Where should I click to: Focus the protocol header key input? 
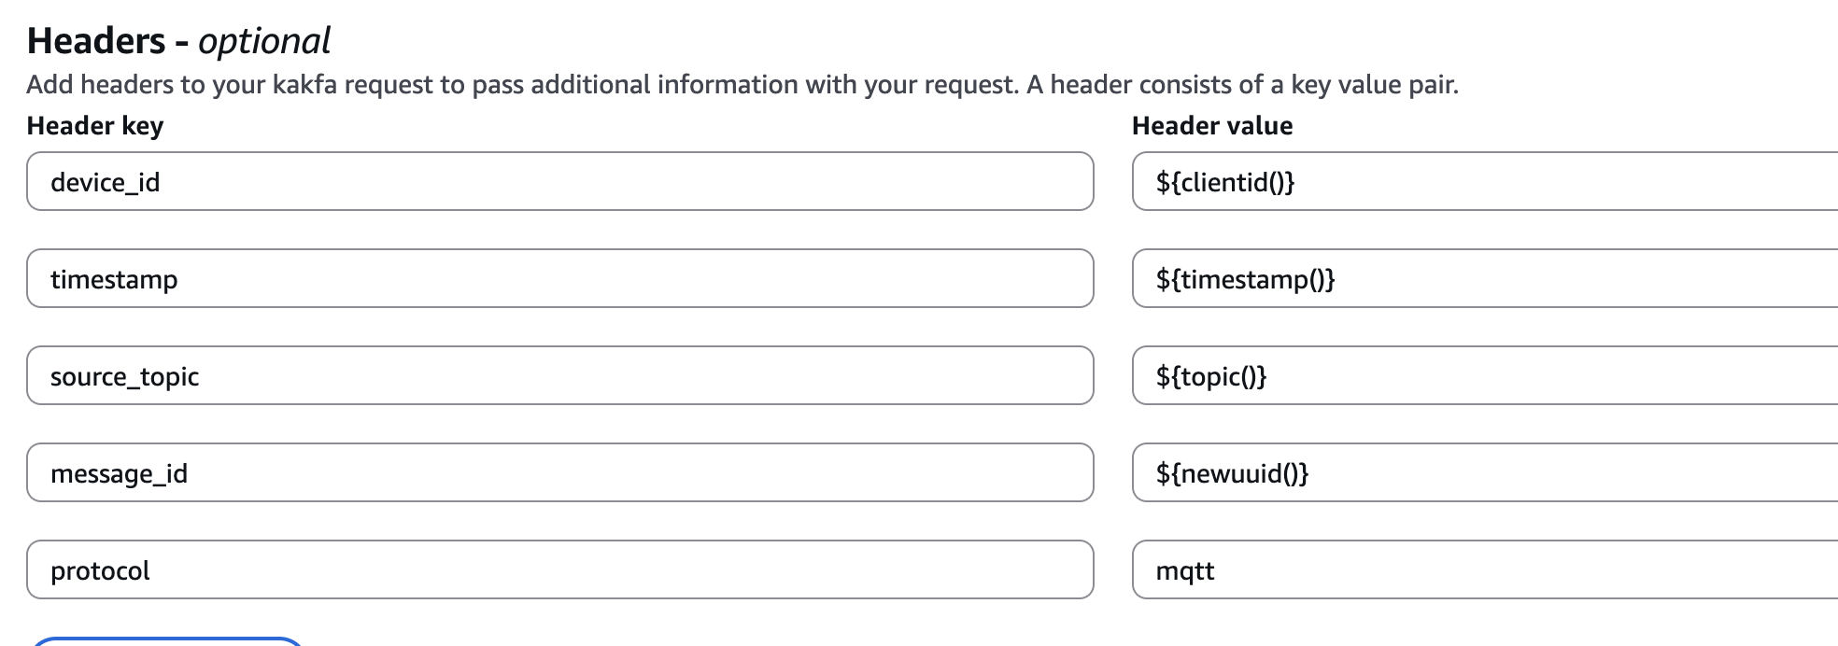point(559,569)
